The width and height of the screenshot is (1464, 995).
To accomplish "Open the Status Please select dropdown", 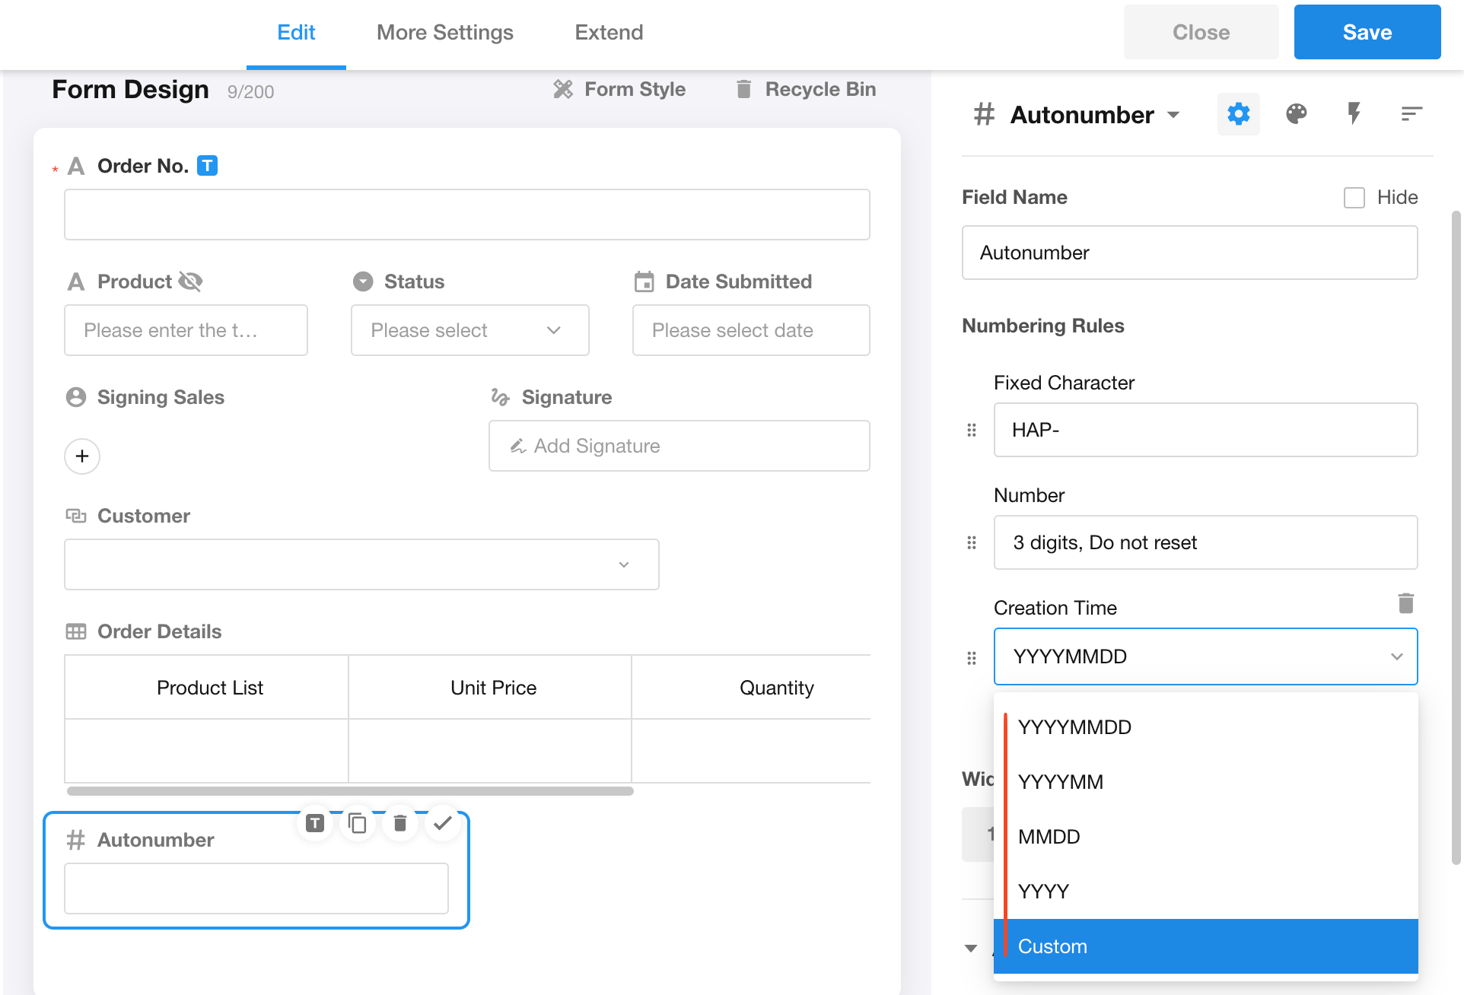I will (469, 330).
